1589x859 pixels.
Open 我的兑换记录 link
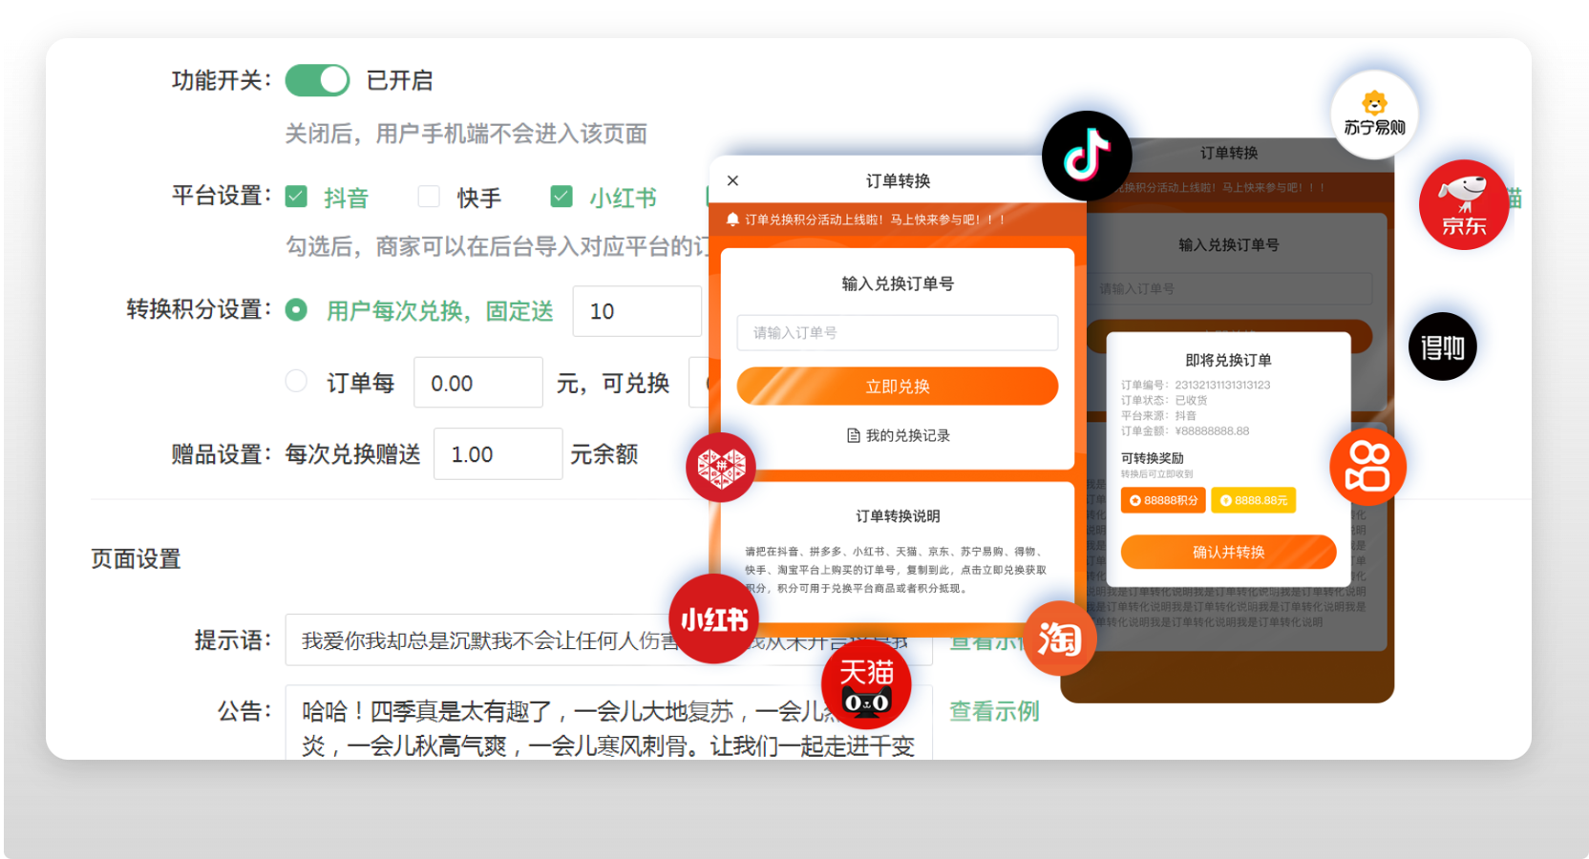pyautogui.click(x=898, y=435)
